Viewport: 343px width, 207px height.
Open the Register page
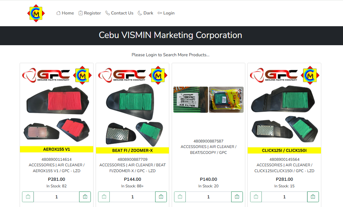click(x=90, y=13)
